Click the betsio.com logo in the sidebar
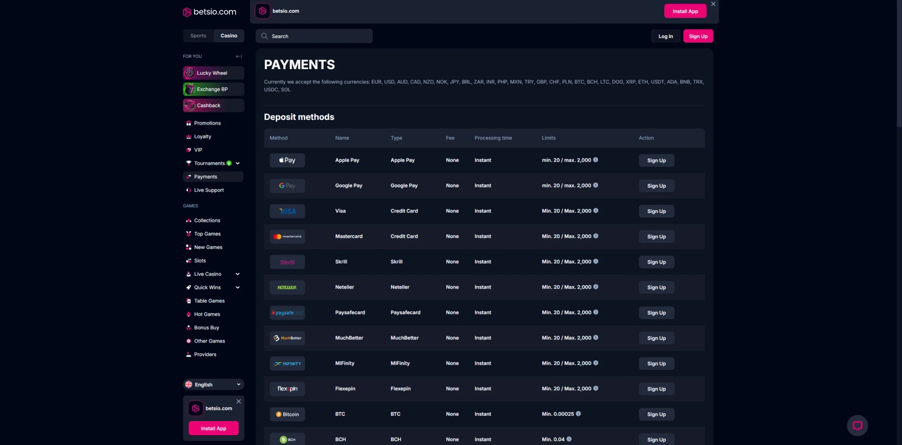The height and width of the screenshot is (445, 902). point(210,12)
